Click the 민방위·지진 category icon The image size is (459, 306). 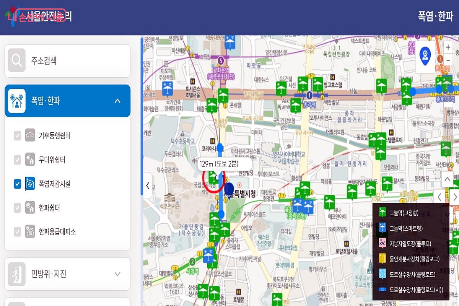[x=17, y=274]
